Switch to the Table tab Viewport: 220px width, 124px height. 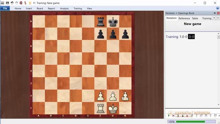[195, 18]
